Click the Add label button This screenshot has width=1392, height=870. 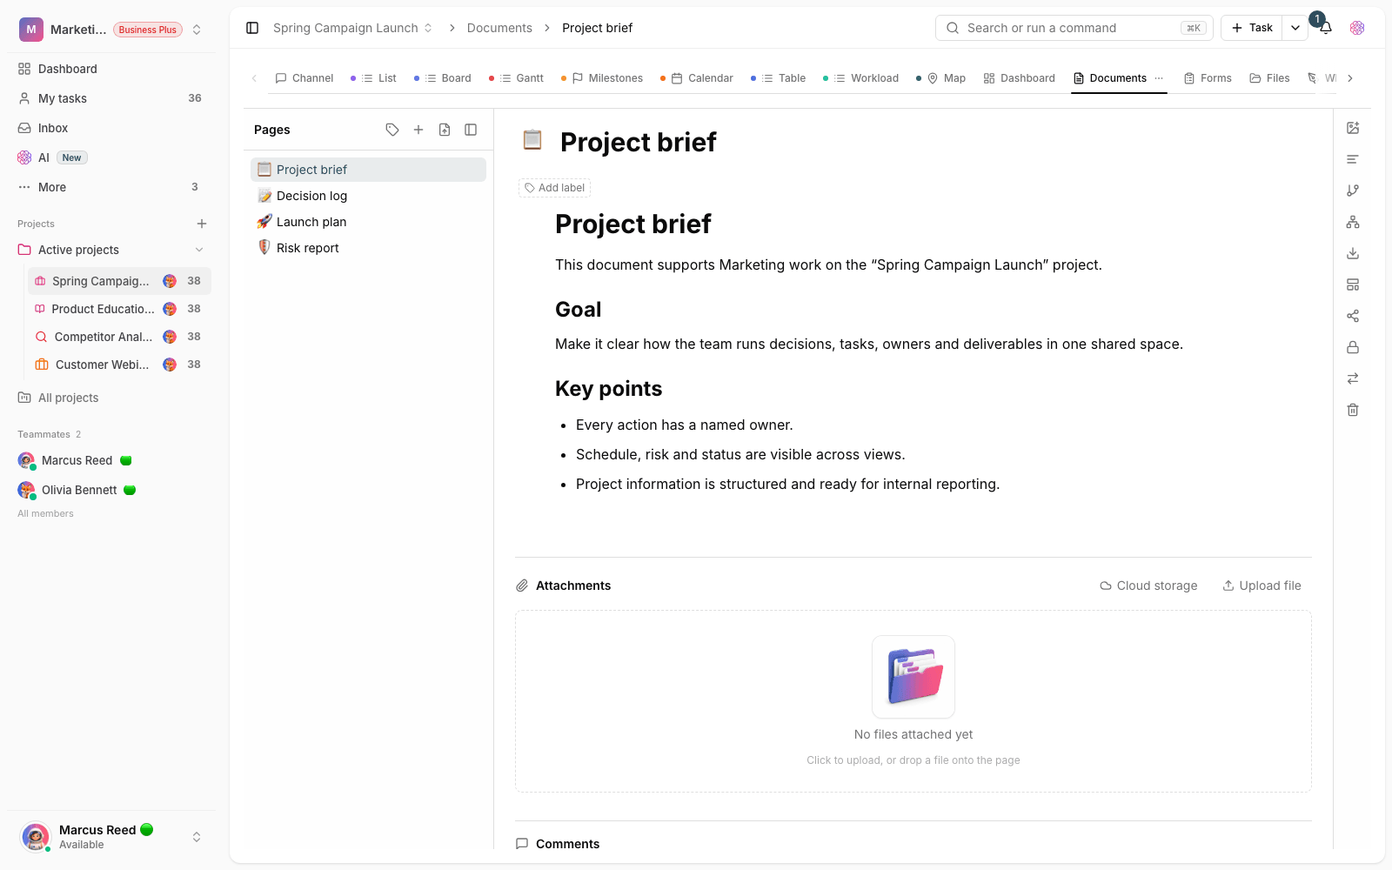tap(554, 188)
